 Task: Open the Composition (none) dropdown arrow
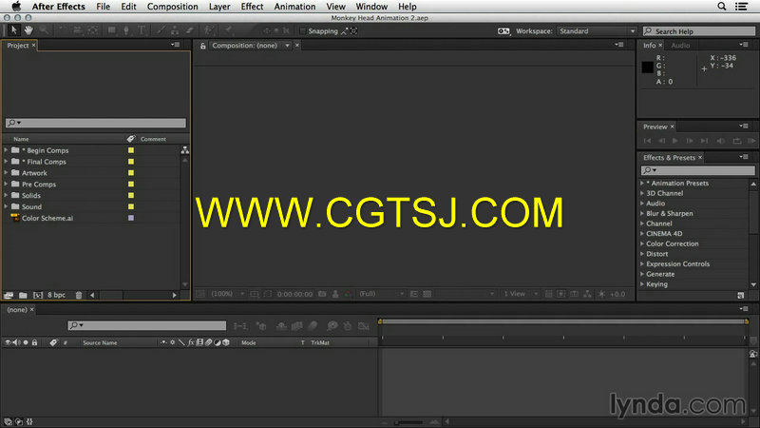287,46
